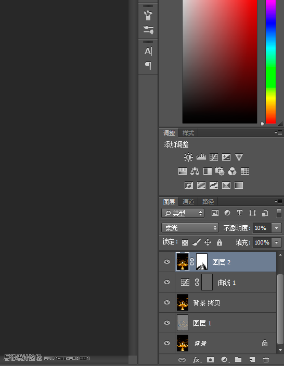Toggle shape layer filter
This screenshot has height=366, width=284.
(x=252, y=213)
